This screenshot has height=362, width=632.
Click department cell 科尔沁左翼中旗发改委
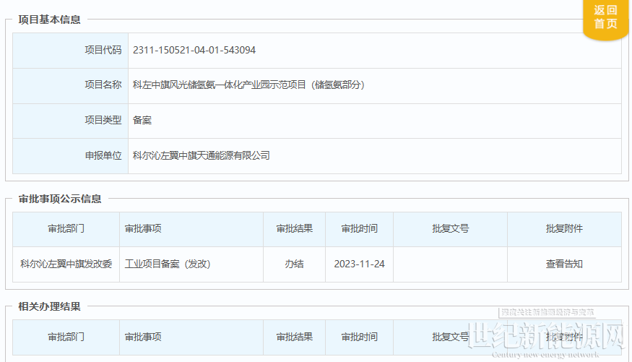click(x=66, y=264)
